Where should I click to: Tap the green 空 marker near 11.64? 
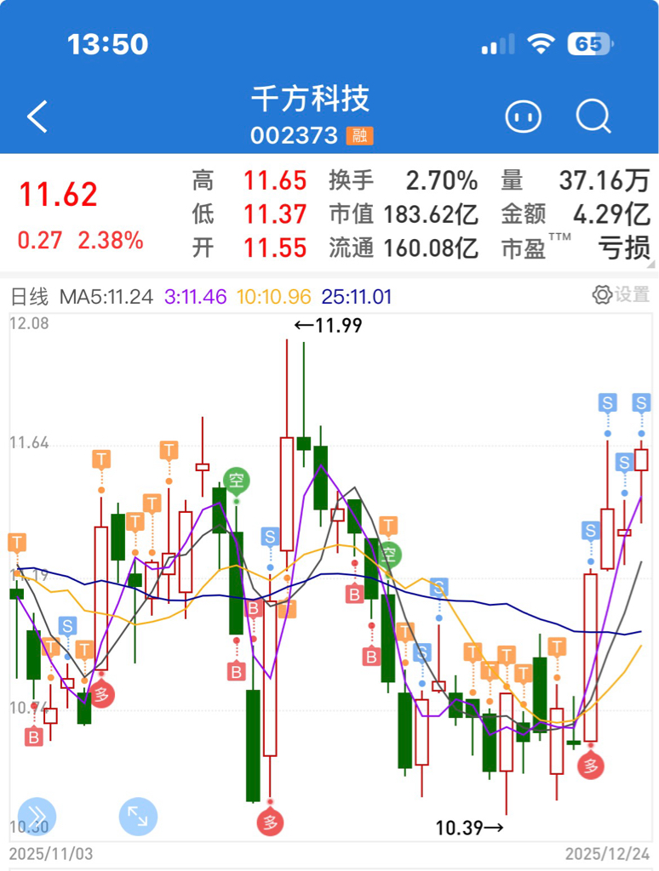pos(237,481)
